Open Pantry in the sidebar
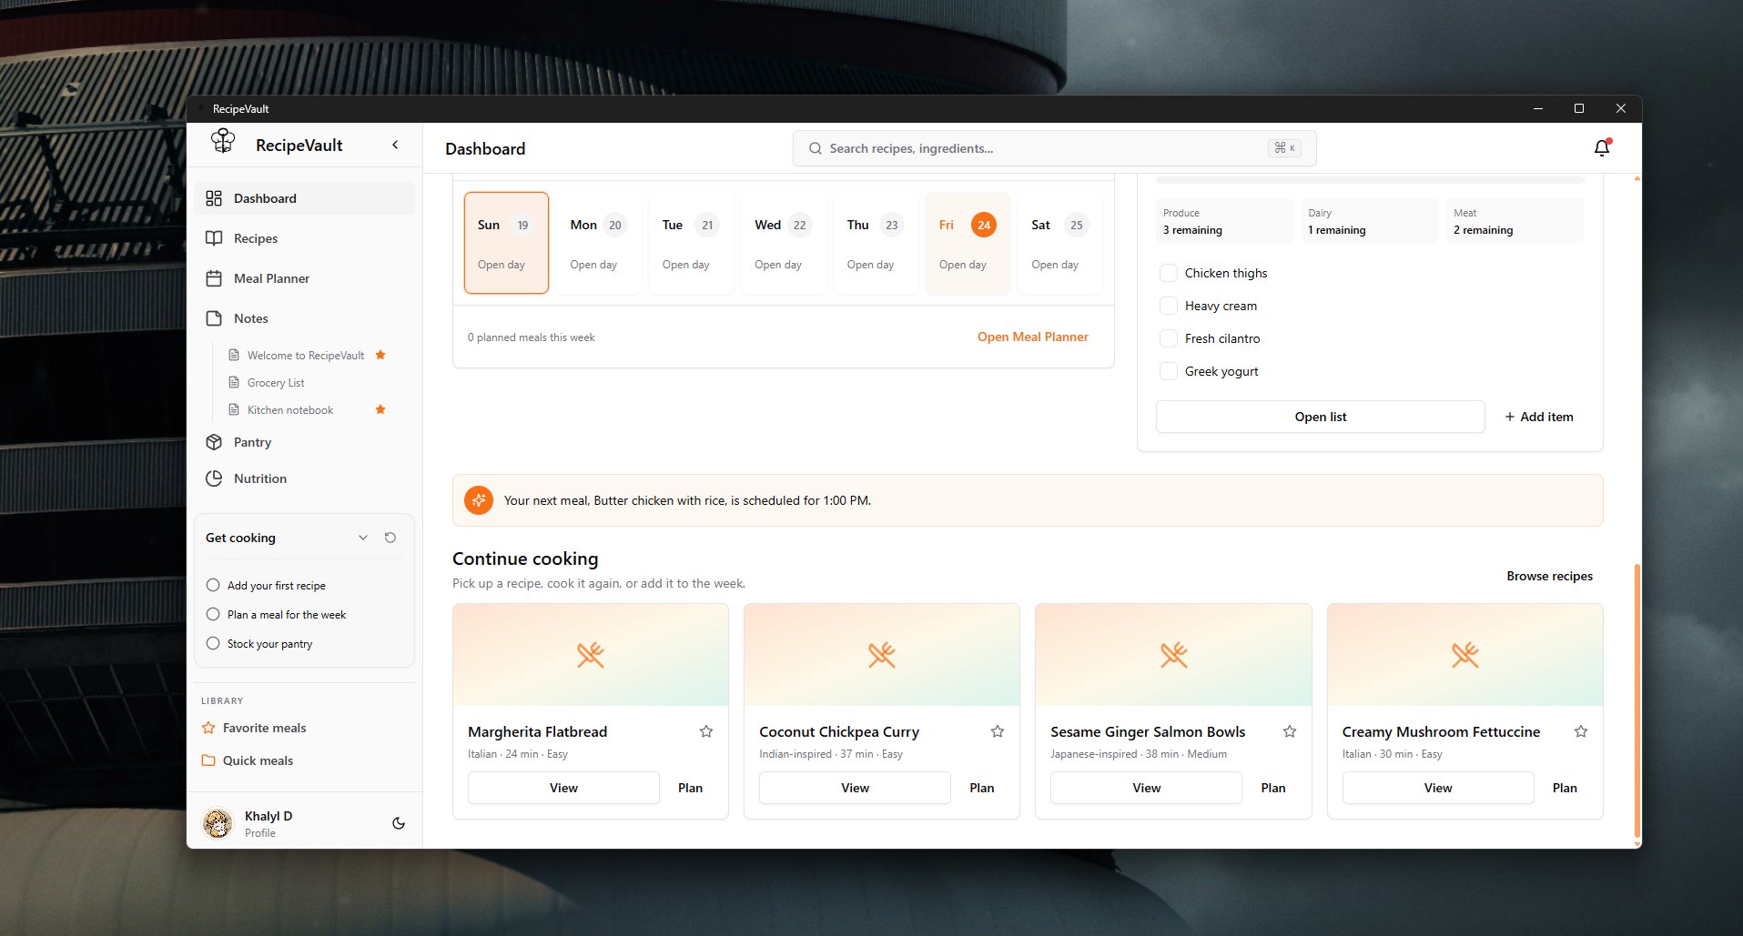Viewport: 1743px width, 936px height. click(304, 442)
